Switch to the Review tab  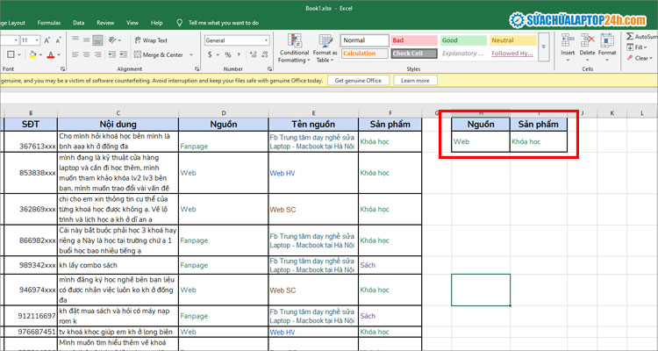104,23
